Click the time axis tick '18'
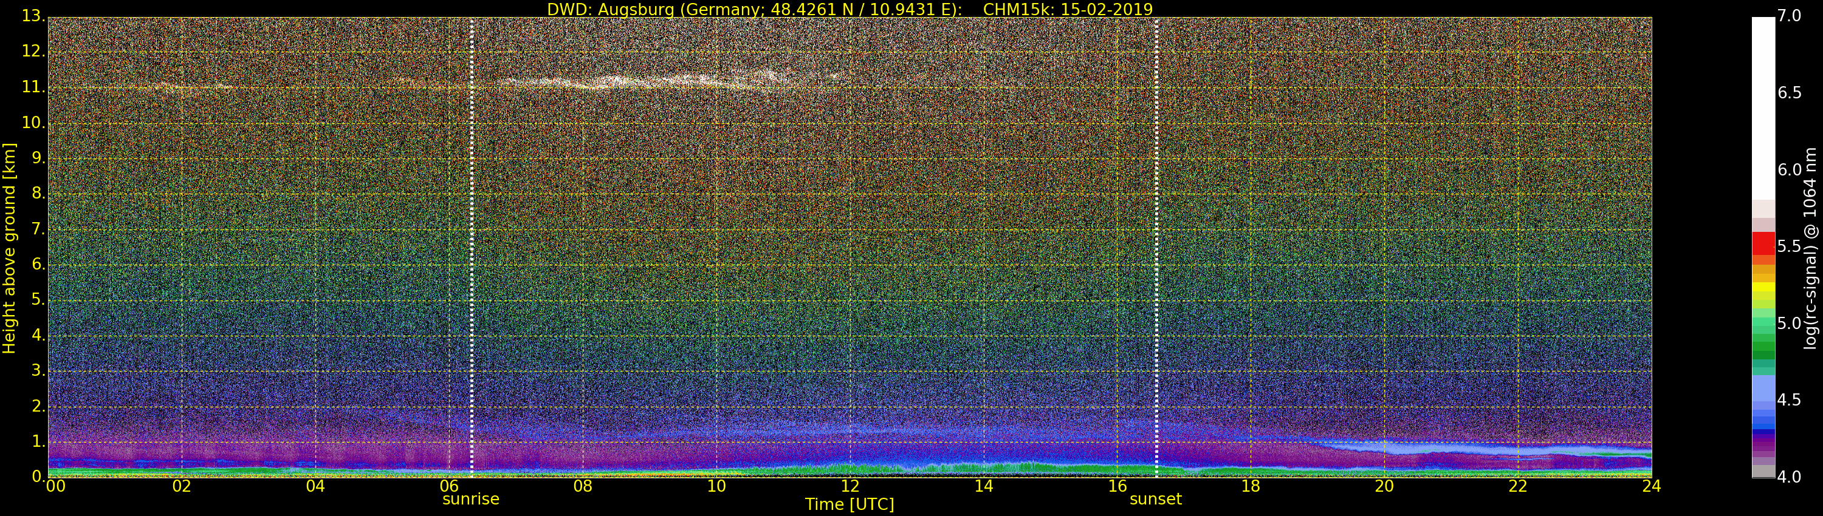This screenshot has width=1823, height=516. point(1251,486)
